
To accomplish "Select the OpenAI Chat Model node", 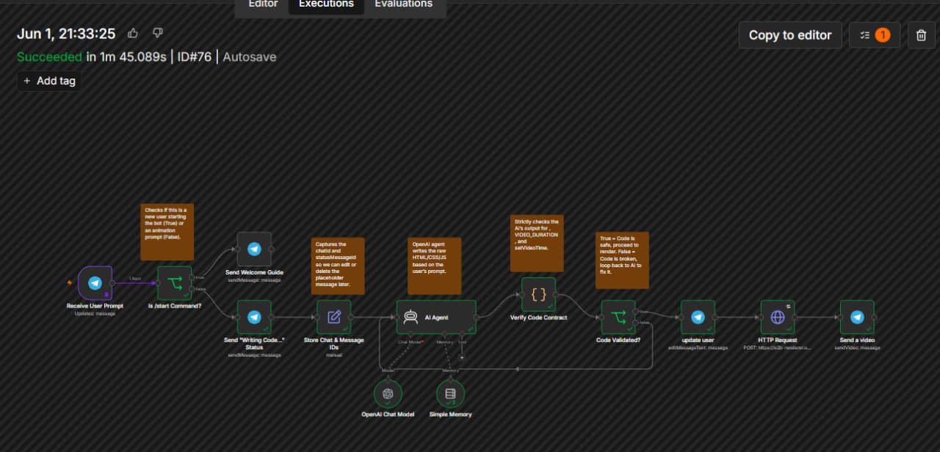I will [x=388, y=393].
